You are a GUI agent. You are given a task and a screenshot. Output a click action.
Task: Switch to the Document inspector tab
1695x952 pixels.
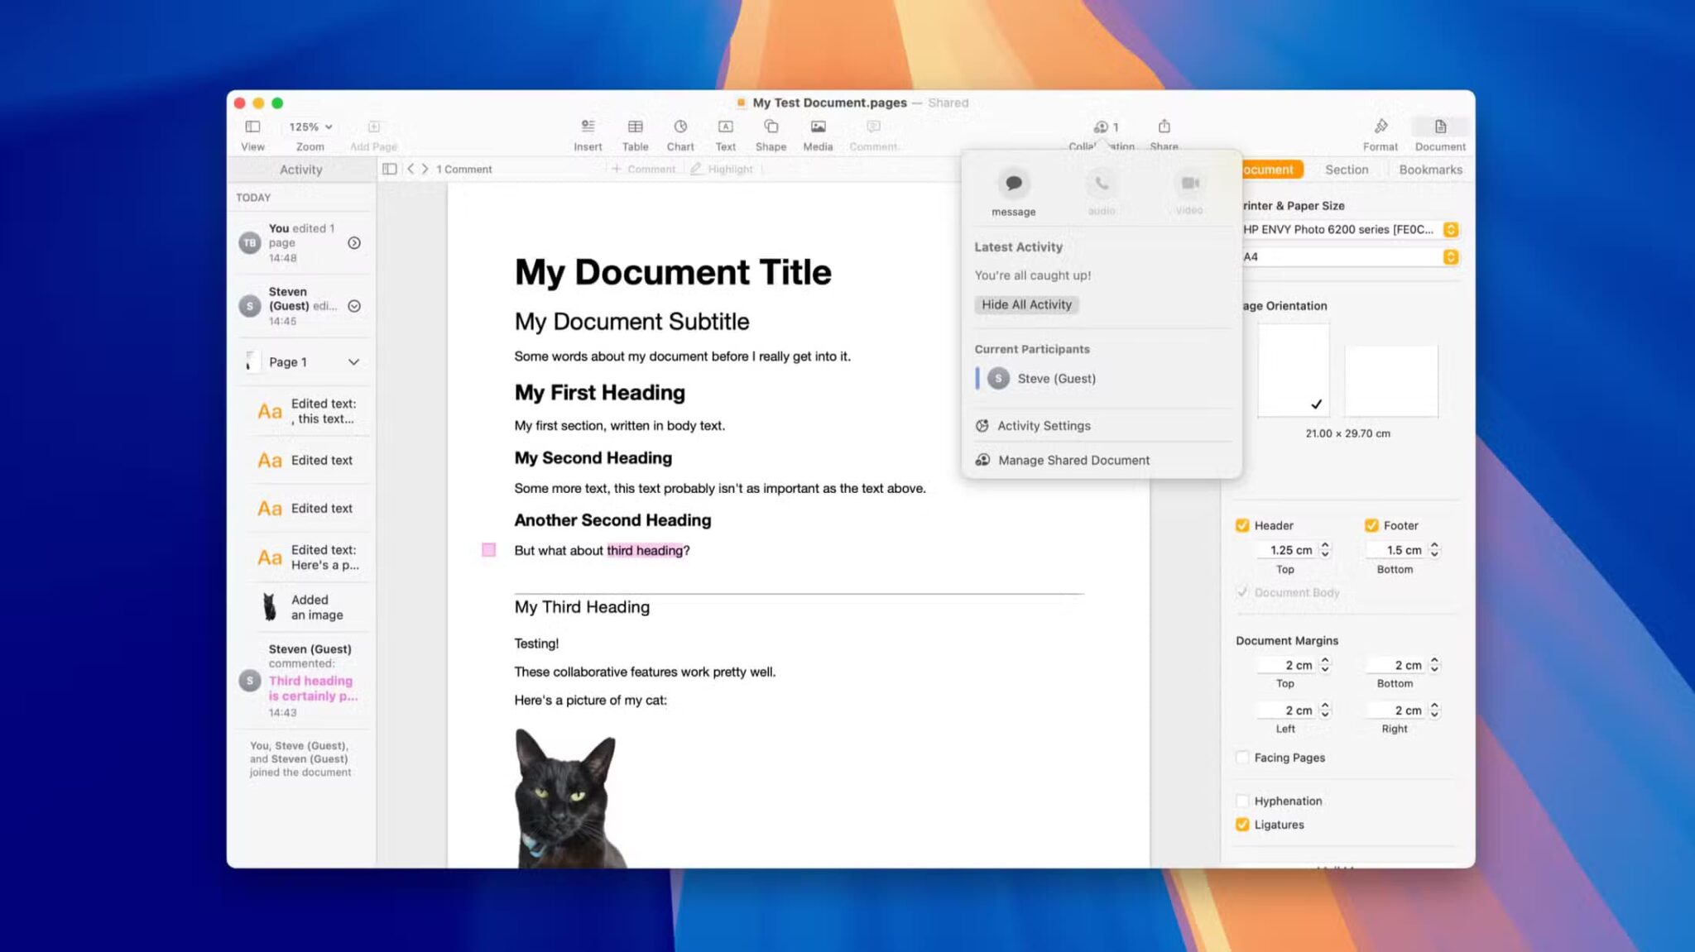(x=1271, y=170)
